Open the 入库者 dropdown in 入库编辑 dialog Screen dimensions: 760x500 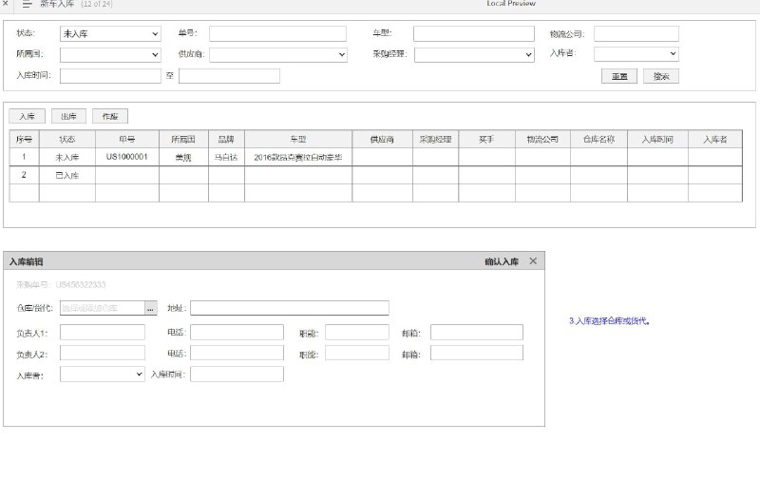tap(103, 374)
